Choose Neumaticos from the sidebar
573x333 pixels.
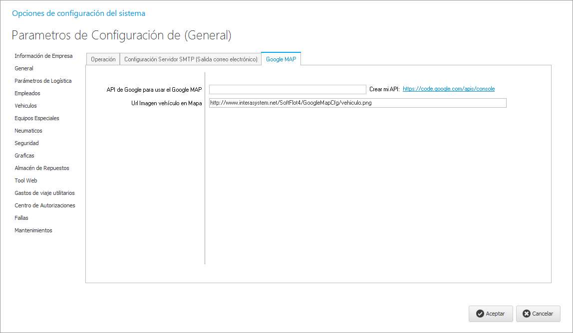point(28,131)
